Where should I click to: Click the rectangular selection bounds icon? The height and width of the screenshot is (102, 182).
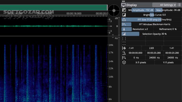click(x=124, y=39)
